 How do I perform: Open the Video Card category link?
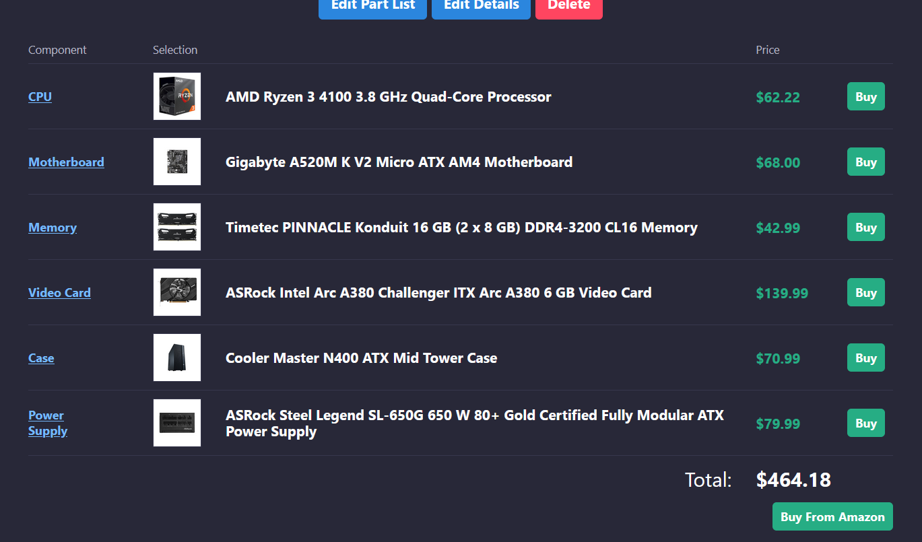tap(59, 292)
